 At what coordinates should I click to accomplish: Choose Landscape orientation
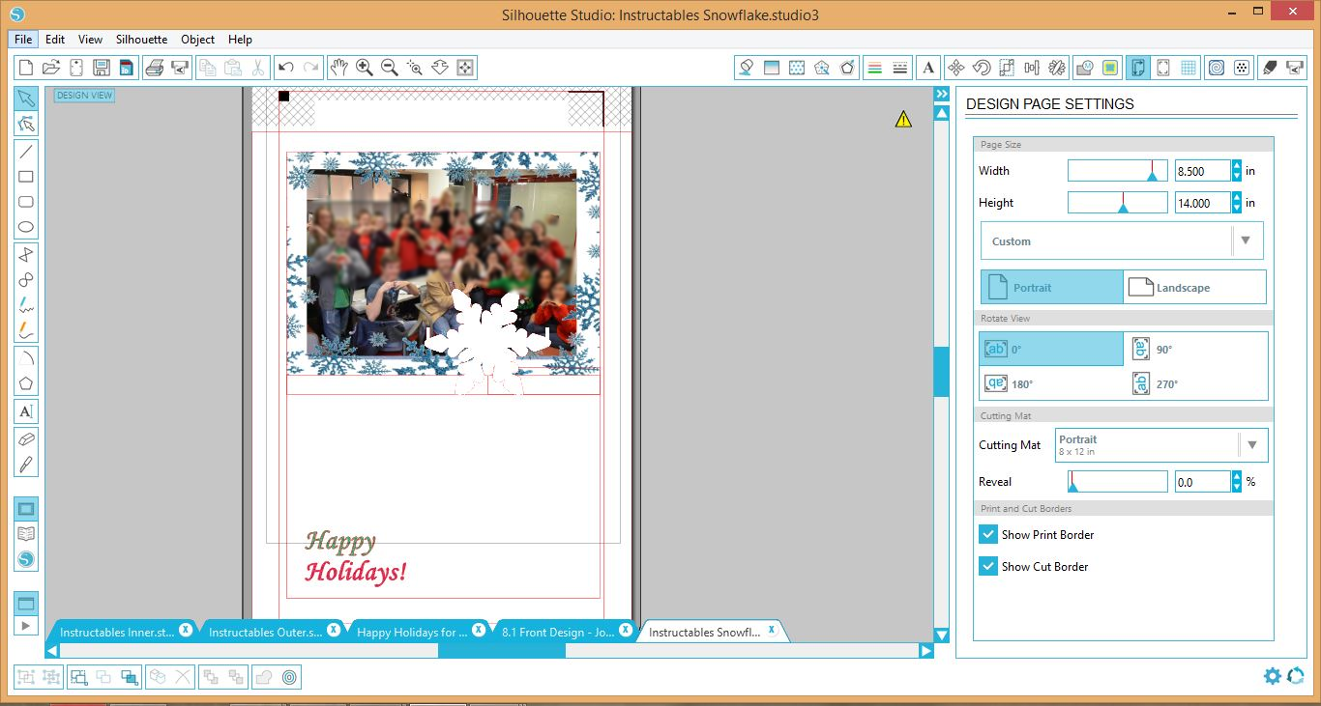pos(1194,288)
